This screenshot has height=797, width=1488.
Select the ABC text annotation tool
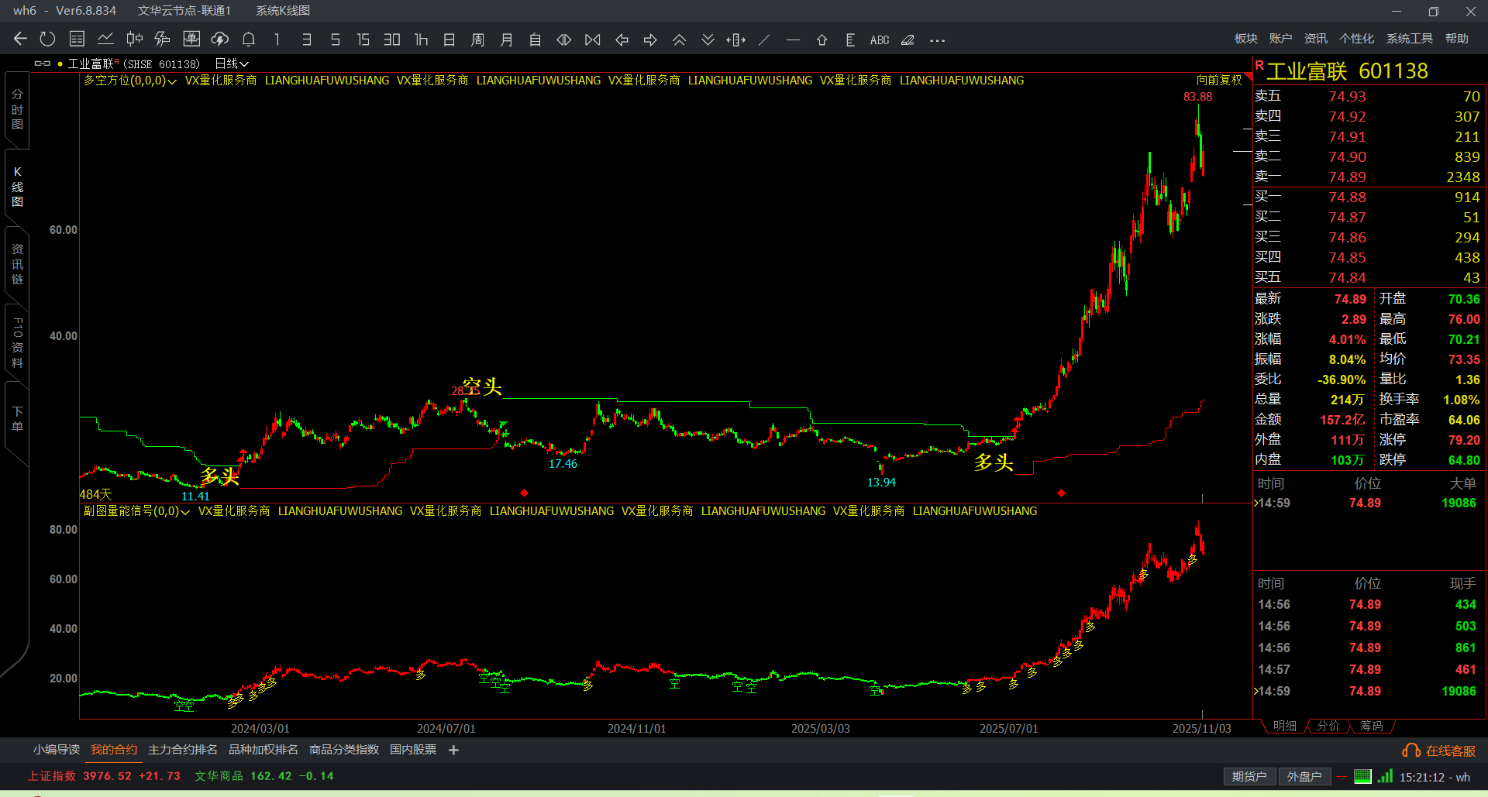[x=880, y=40]
